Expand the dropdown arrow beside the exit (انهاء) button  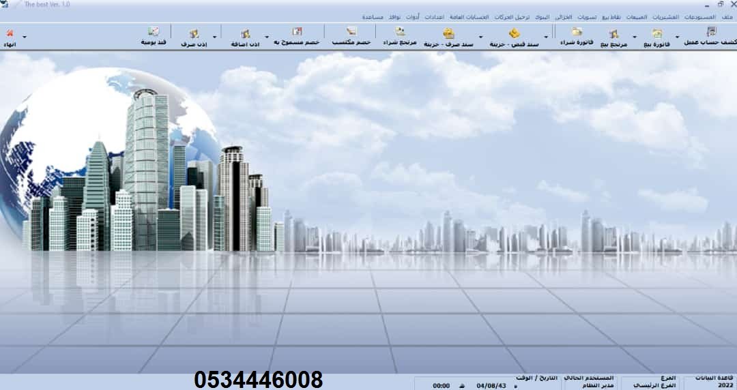25,37
